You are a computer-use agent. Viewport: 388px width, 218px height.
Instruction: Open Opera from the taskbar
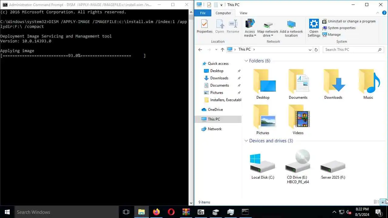[x=171, y=212]
